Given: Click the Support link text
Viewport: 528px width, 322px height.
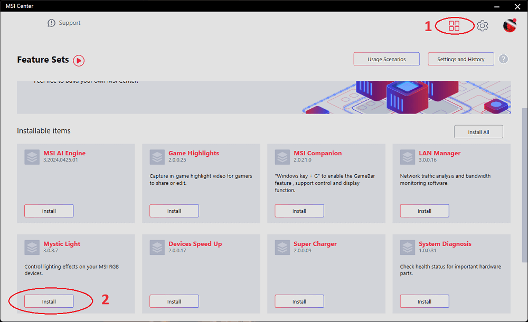Looking at the screenshot, I should pos(70,23).
